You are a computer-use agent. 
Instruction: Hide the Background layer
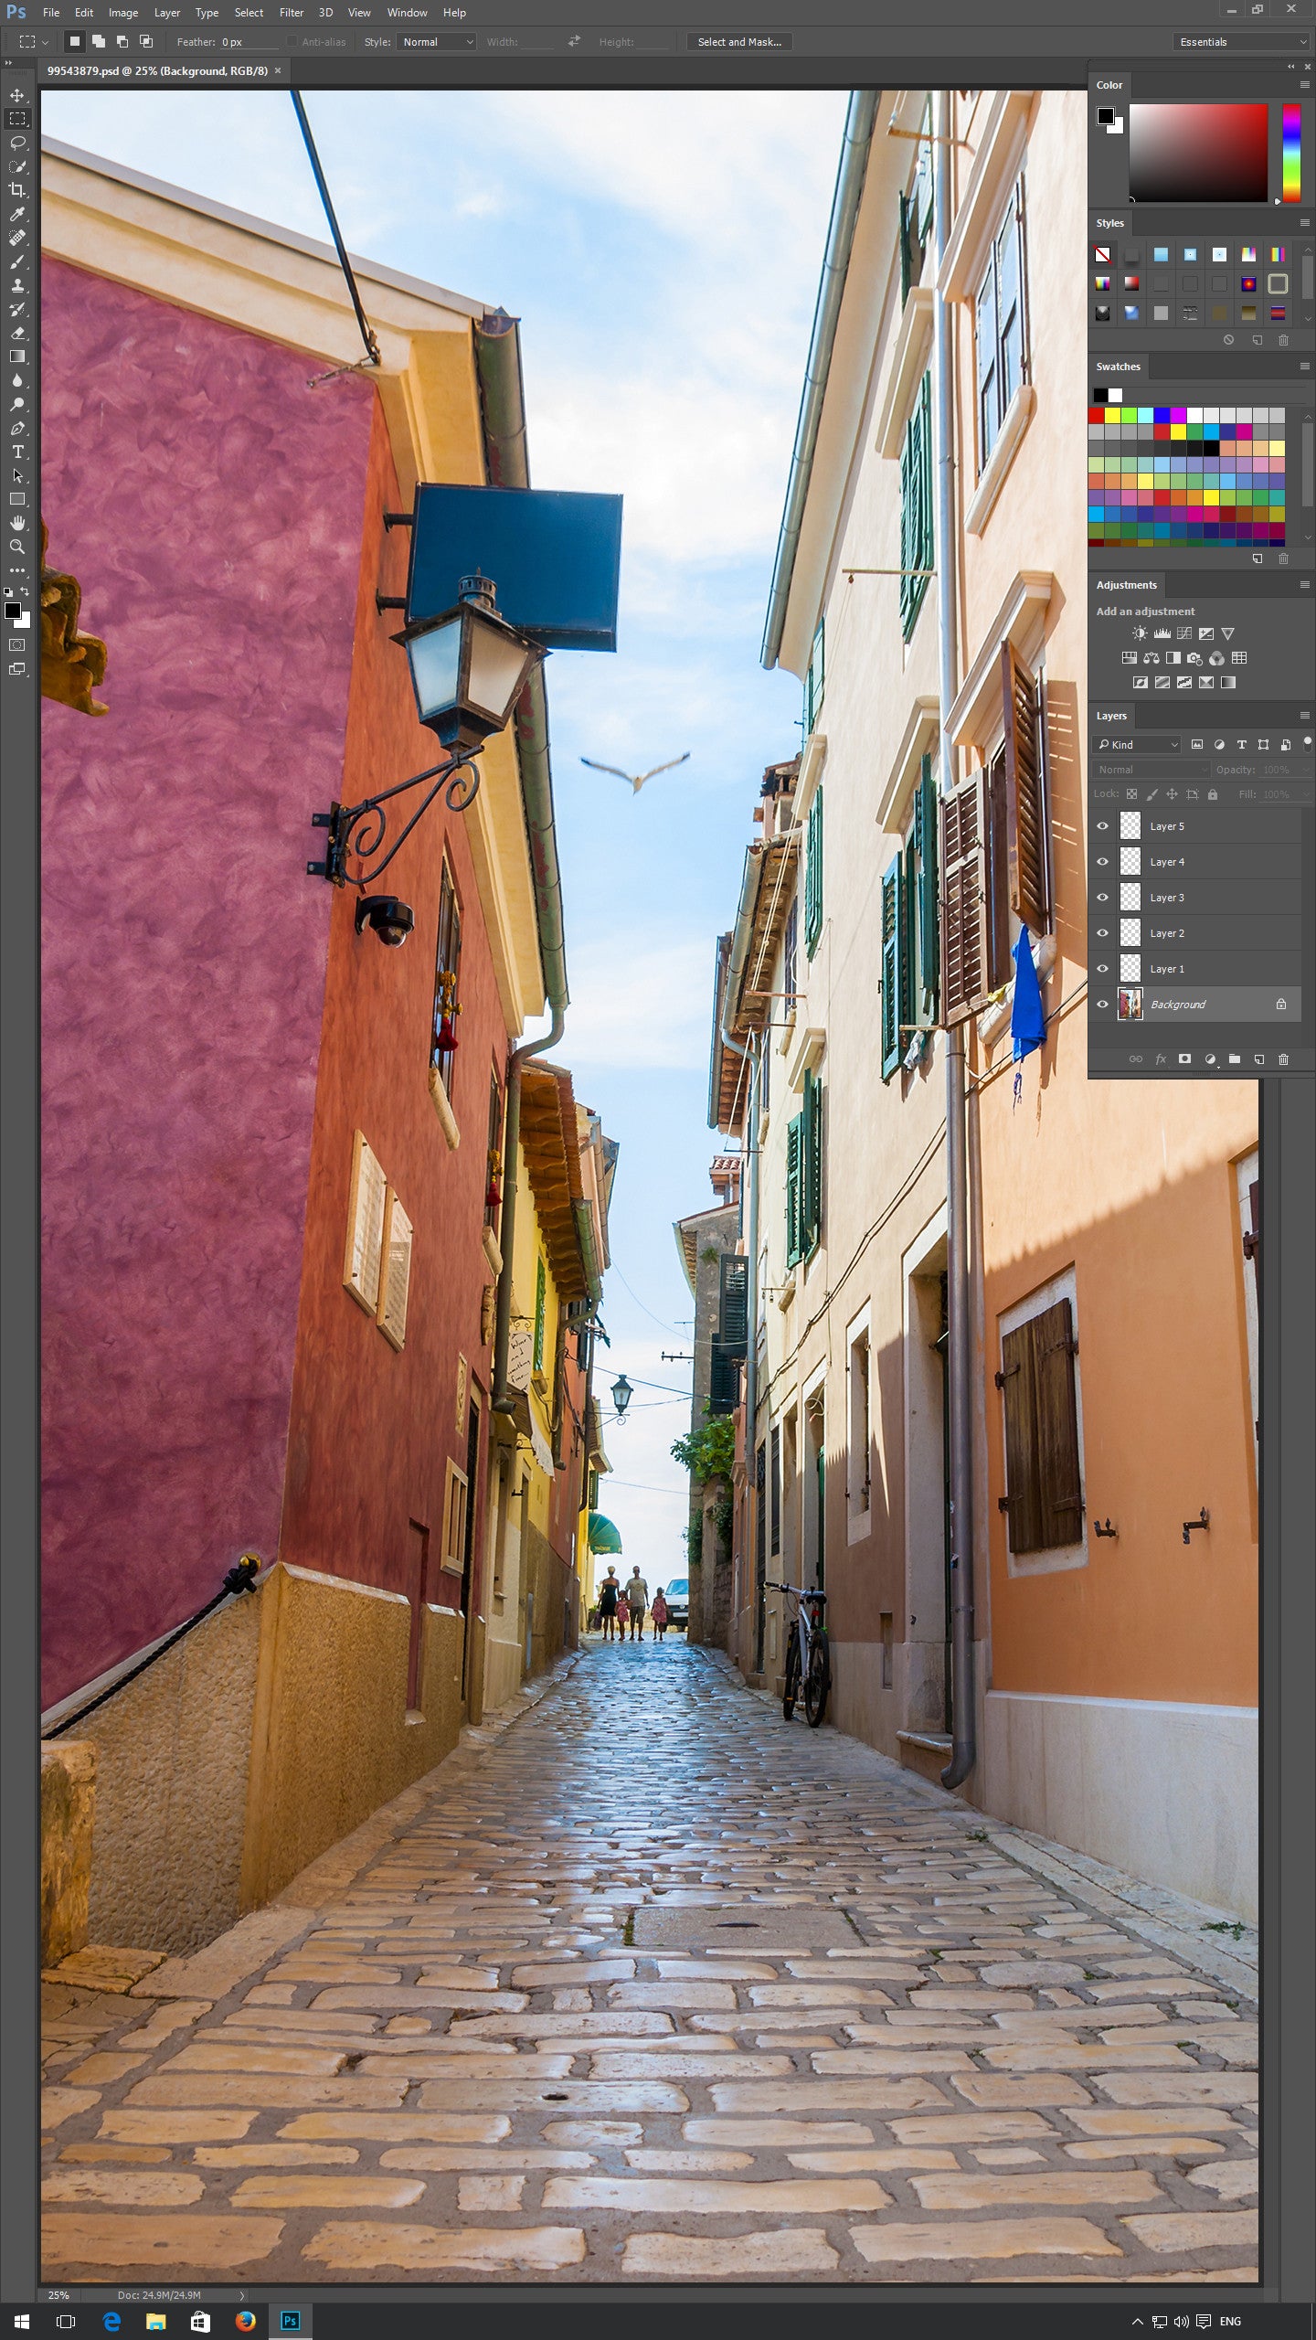coord(1102,1005)
